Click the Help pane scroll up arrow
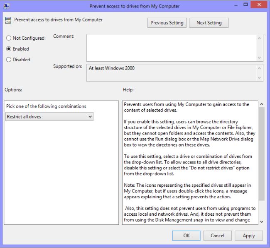Viewport: 270px width, 248px height. coord(262,104)
